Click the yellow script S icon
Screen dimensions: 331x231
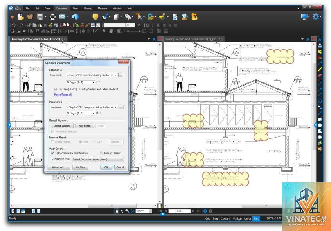[x=194, y=17]
